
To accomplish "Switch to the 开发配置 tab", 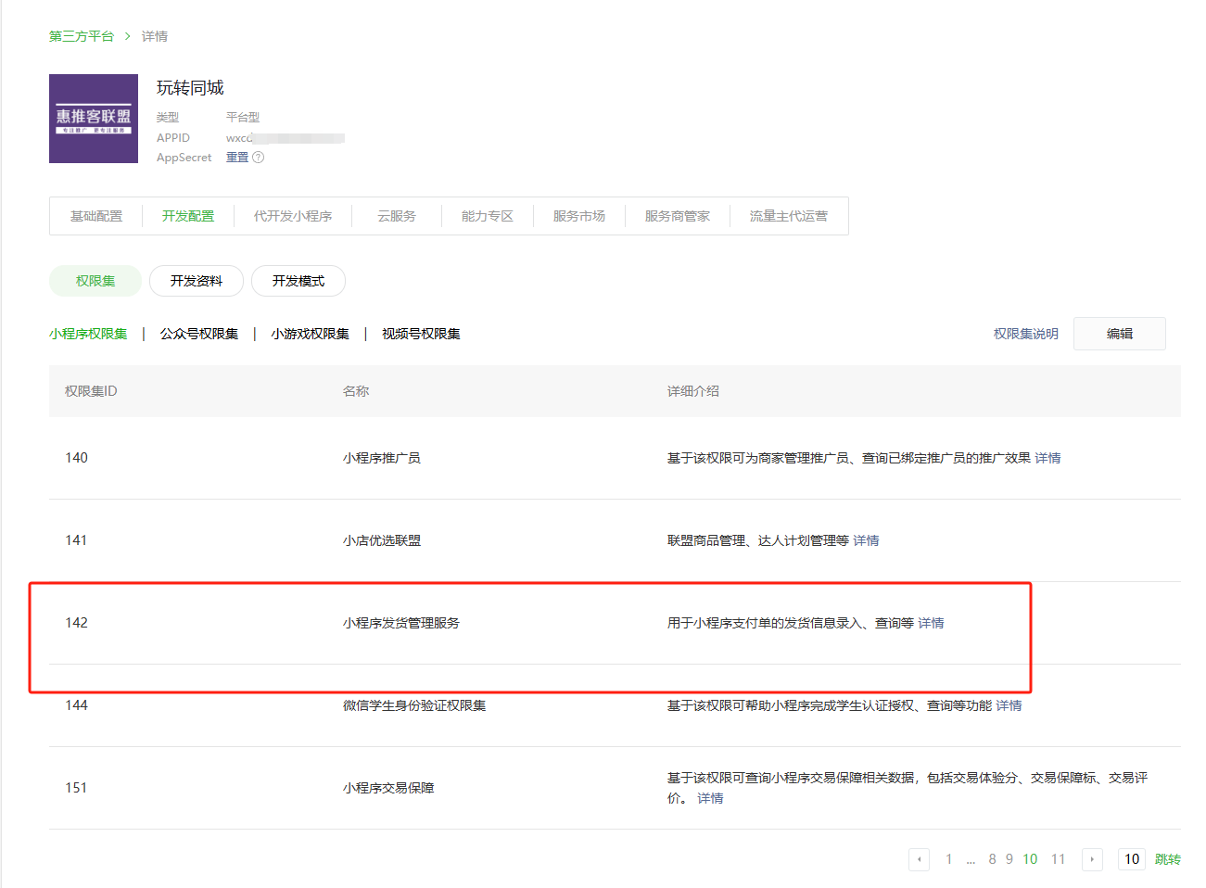I will coord(188,216).
